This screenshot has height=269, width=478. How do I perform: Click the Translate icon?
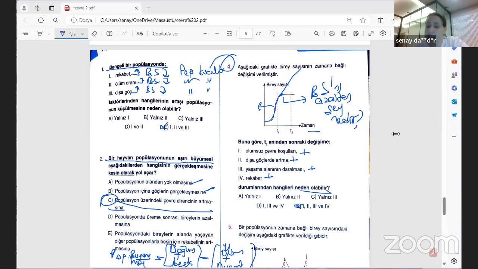(140, 34)
